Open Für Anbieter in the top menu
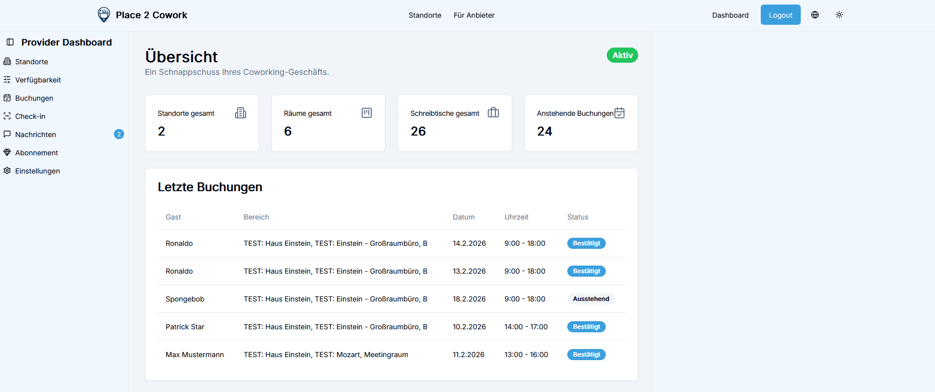 point(474,15)
